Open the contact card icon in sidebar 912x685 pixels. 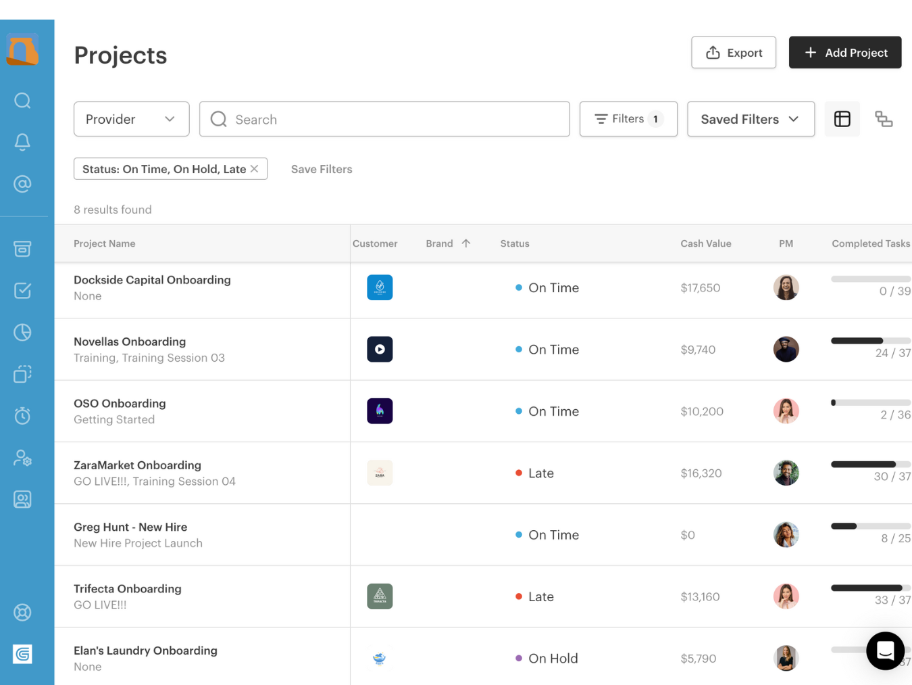point(22,500)
